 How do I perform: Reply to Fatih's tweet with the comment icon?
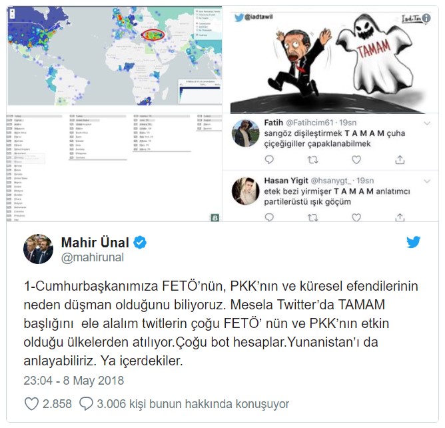(x=269, y=159)
